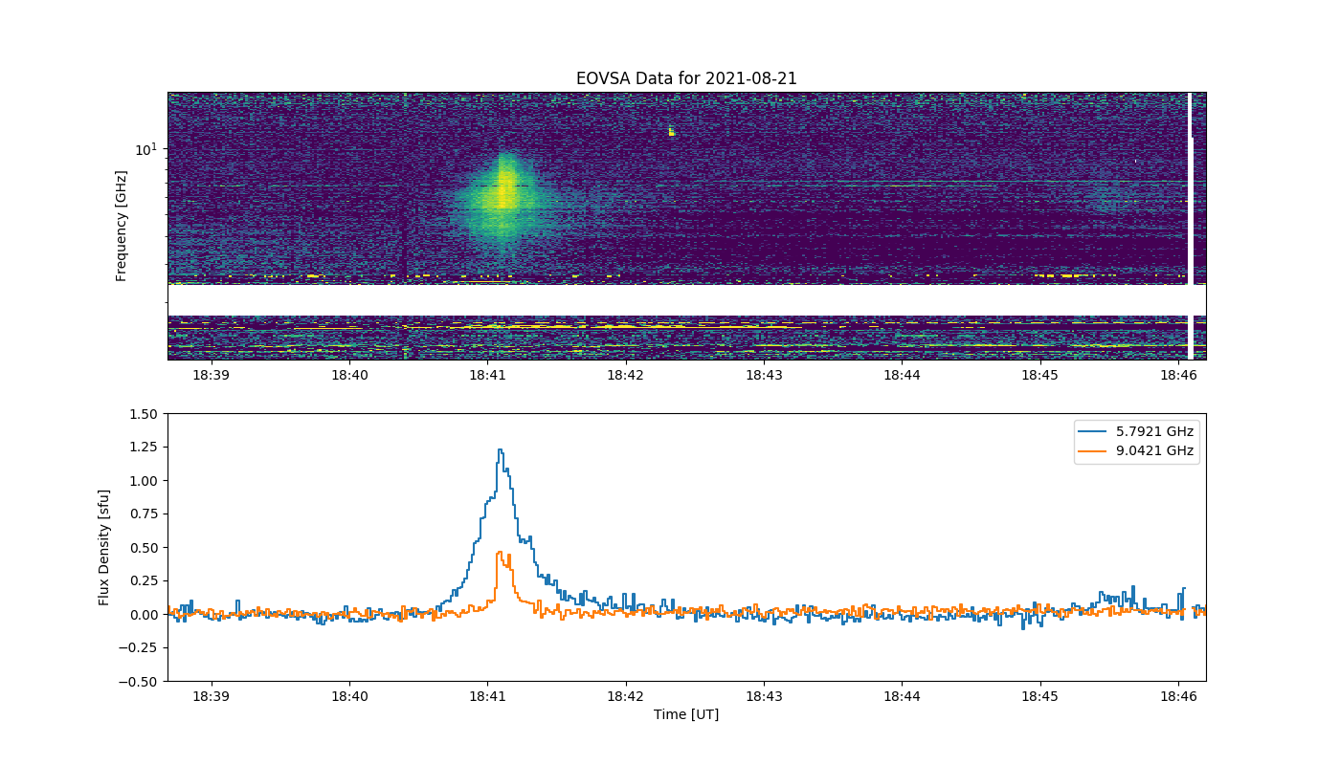Click the 18:43 tick on lower plot

764,697
